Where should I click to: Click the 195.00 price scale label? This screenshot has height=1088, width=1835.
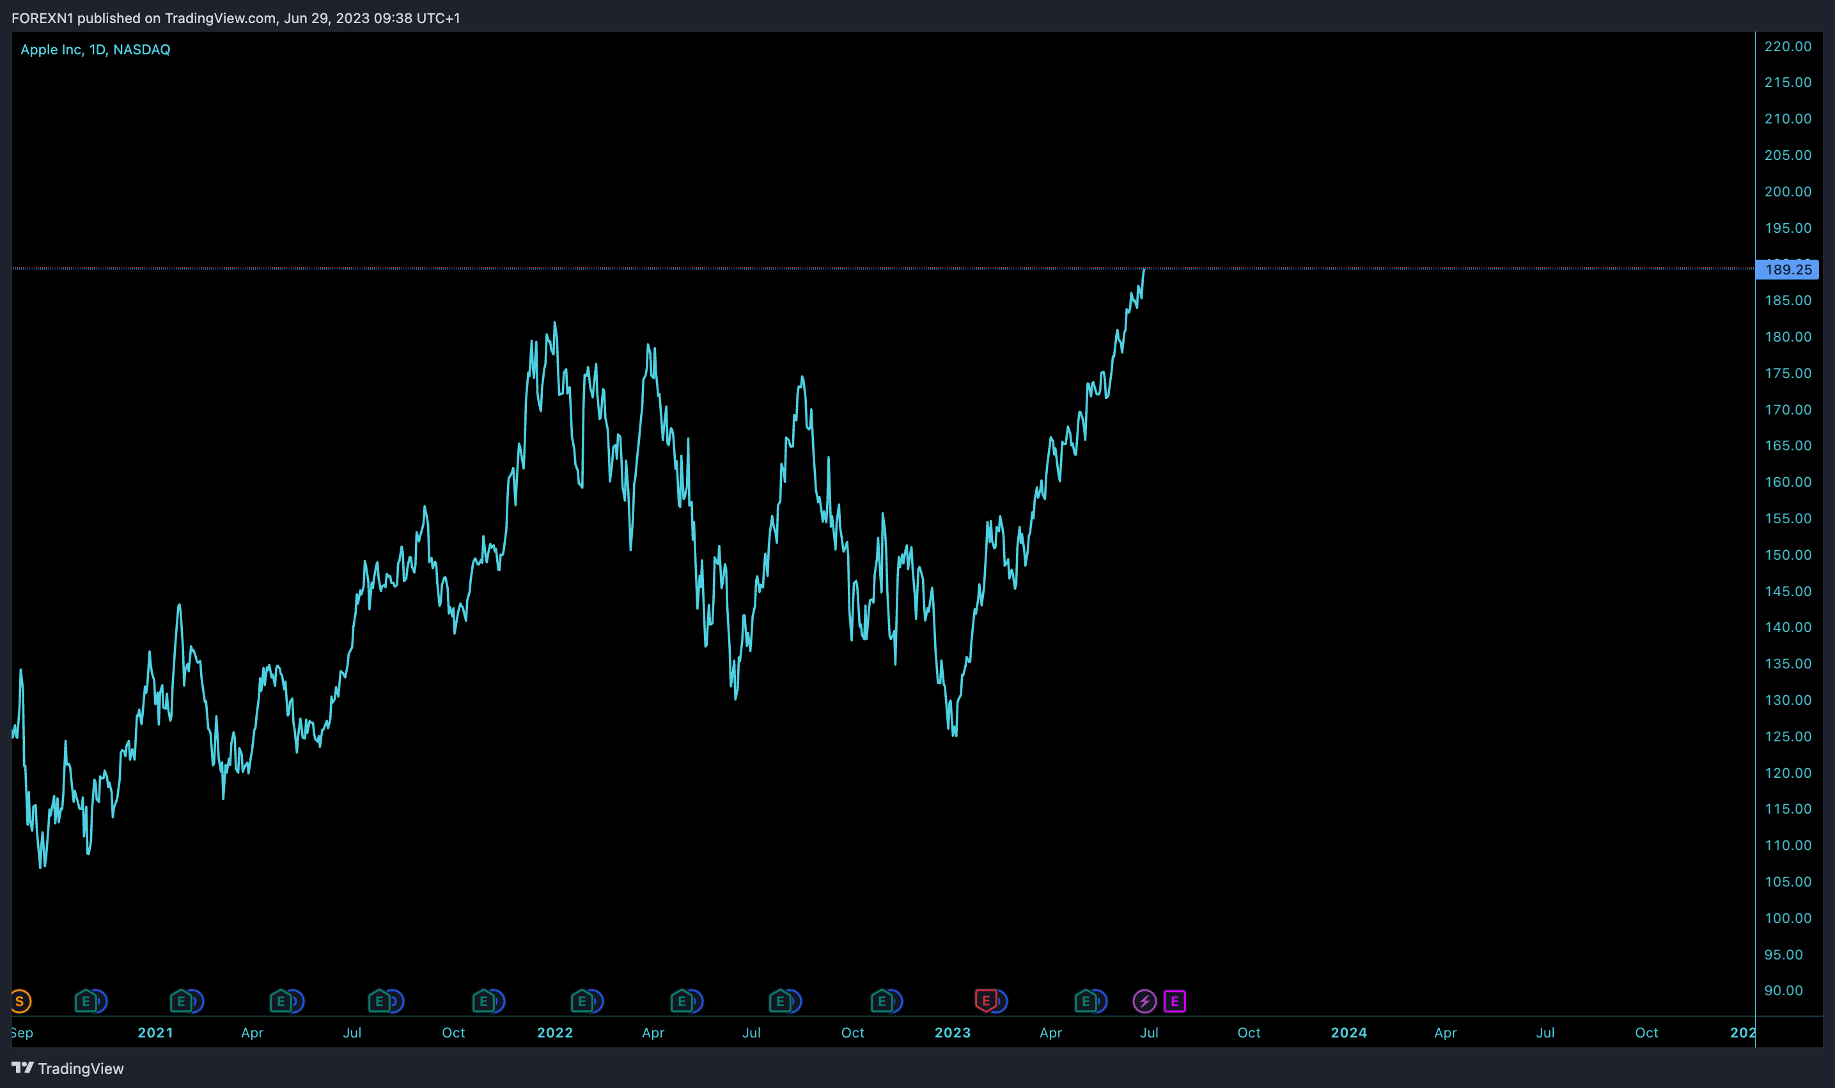tap(1788, 228)
